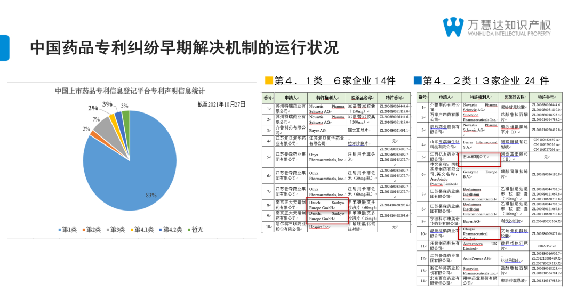Click the legend entry 第1类
This screenshot has width=576, height=291.
pyautogui.click(x=68, y=229)
